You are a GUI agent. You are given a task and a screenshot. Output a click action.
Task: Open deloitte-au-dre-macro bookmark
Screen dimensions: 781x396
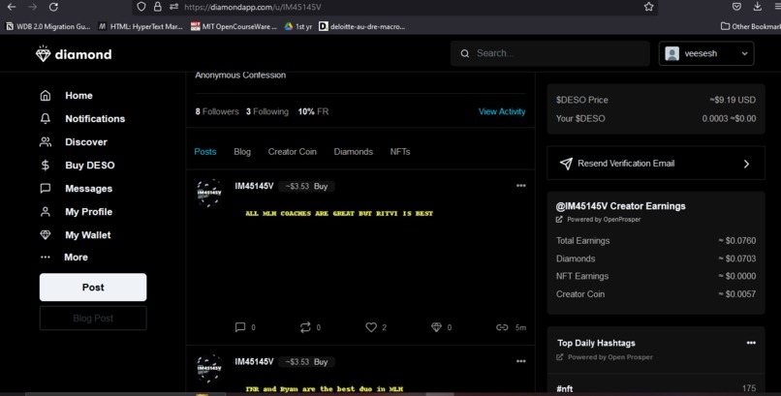362,26
